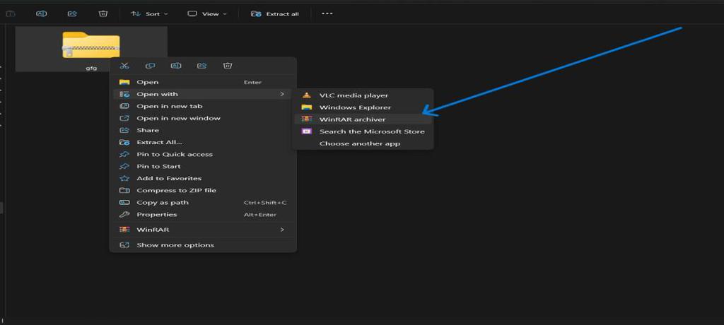Click the Copy icon in context menu
Screen dimensions: 724x325
point(150,66)
